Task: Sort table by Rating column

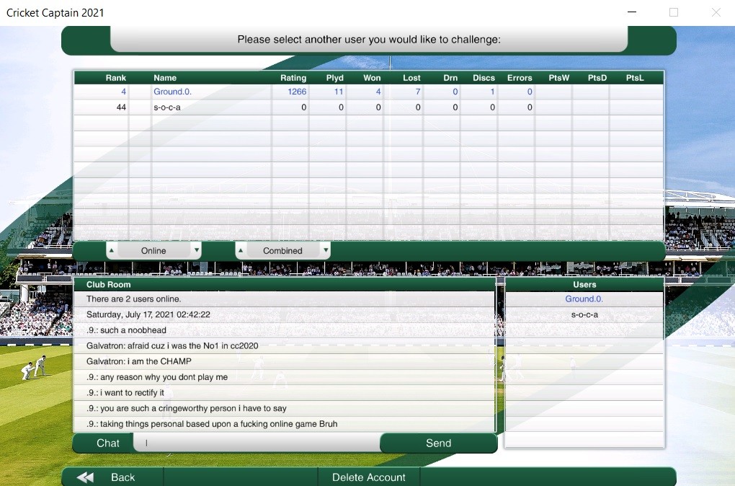Action: pyautogui.click(x=293, y=78)
